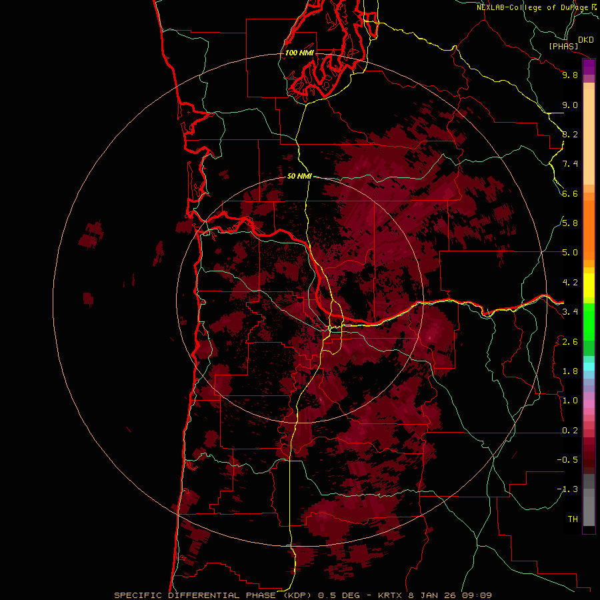Viewport: 600px width, 600px height.
Task: Pick the saturated orange segment of the color bar
Action: [589, 230]
